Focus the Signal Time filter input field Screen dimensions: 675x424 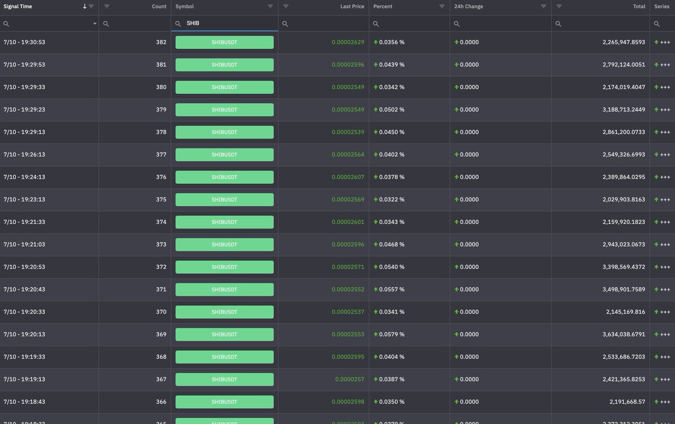[51, 24]
